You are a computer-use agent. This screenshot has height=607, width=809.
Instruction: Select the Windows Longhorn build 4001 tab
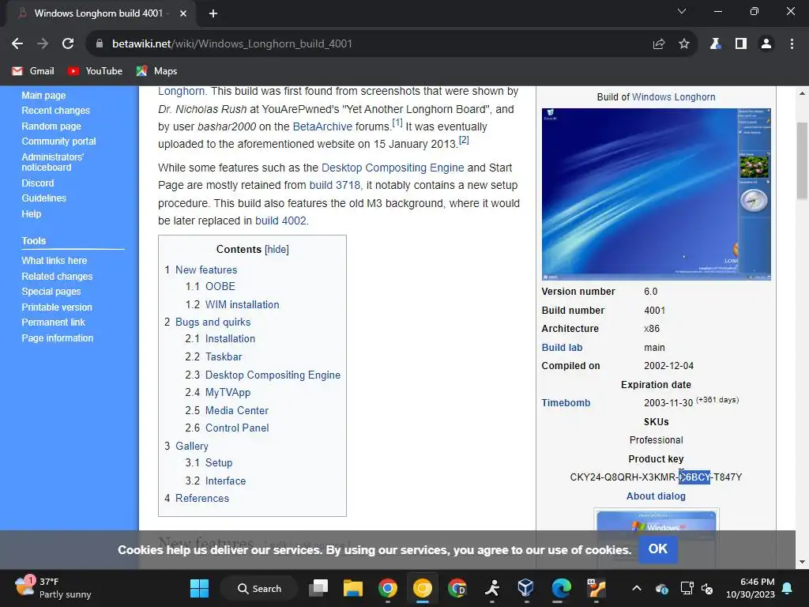pyautogui.click(x=98, y=13)
